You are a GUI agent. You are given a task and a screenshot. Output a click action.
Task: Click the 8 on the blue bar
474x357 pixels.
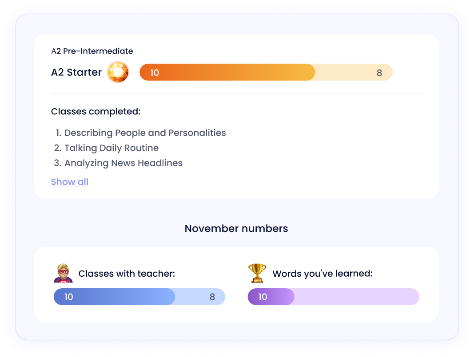[x=212, y=297]
